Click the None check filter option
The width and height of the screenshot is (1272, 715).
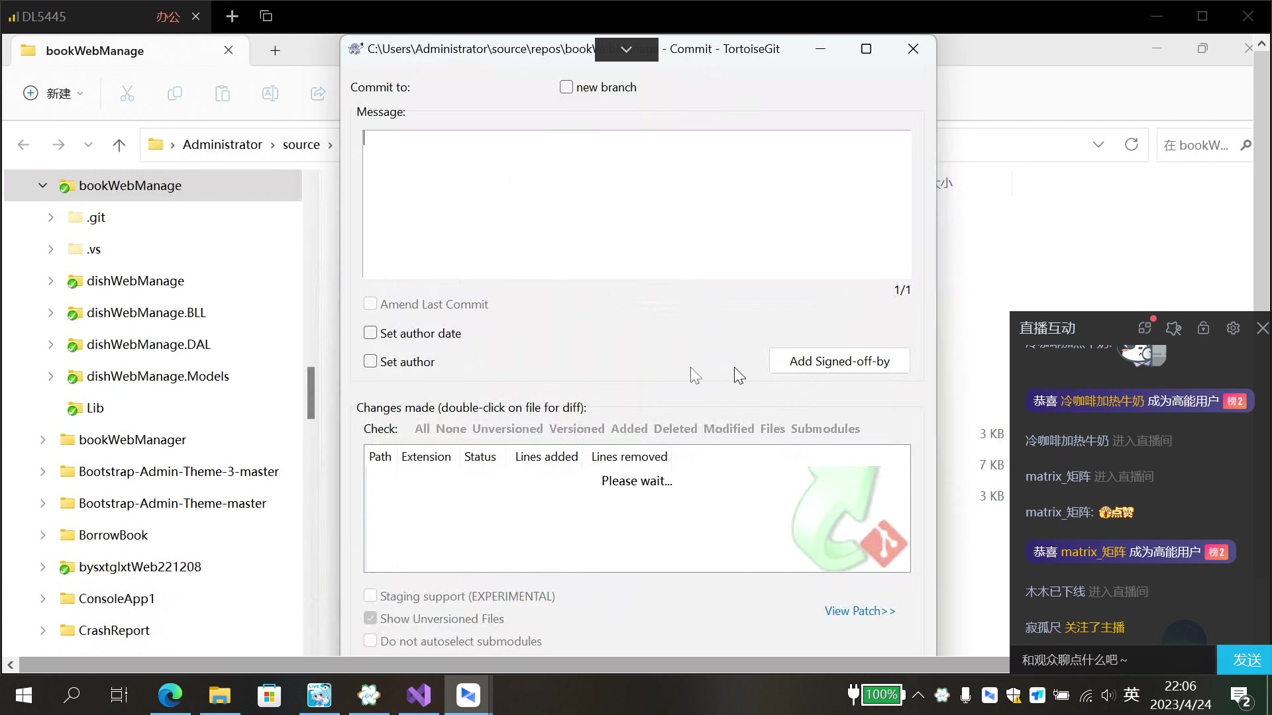pos(450,428)
